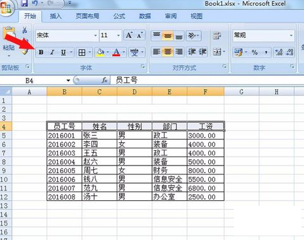Toggle Underline formatting
The height and width of the screenshot is (240, 304).
click(x=64, y=52)
